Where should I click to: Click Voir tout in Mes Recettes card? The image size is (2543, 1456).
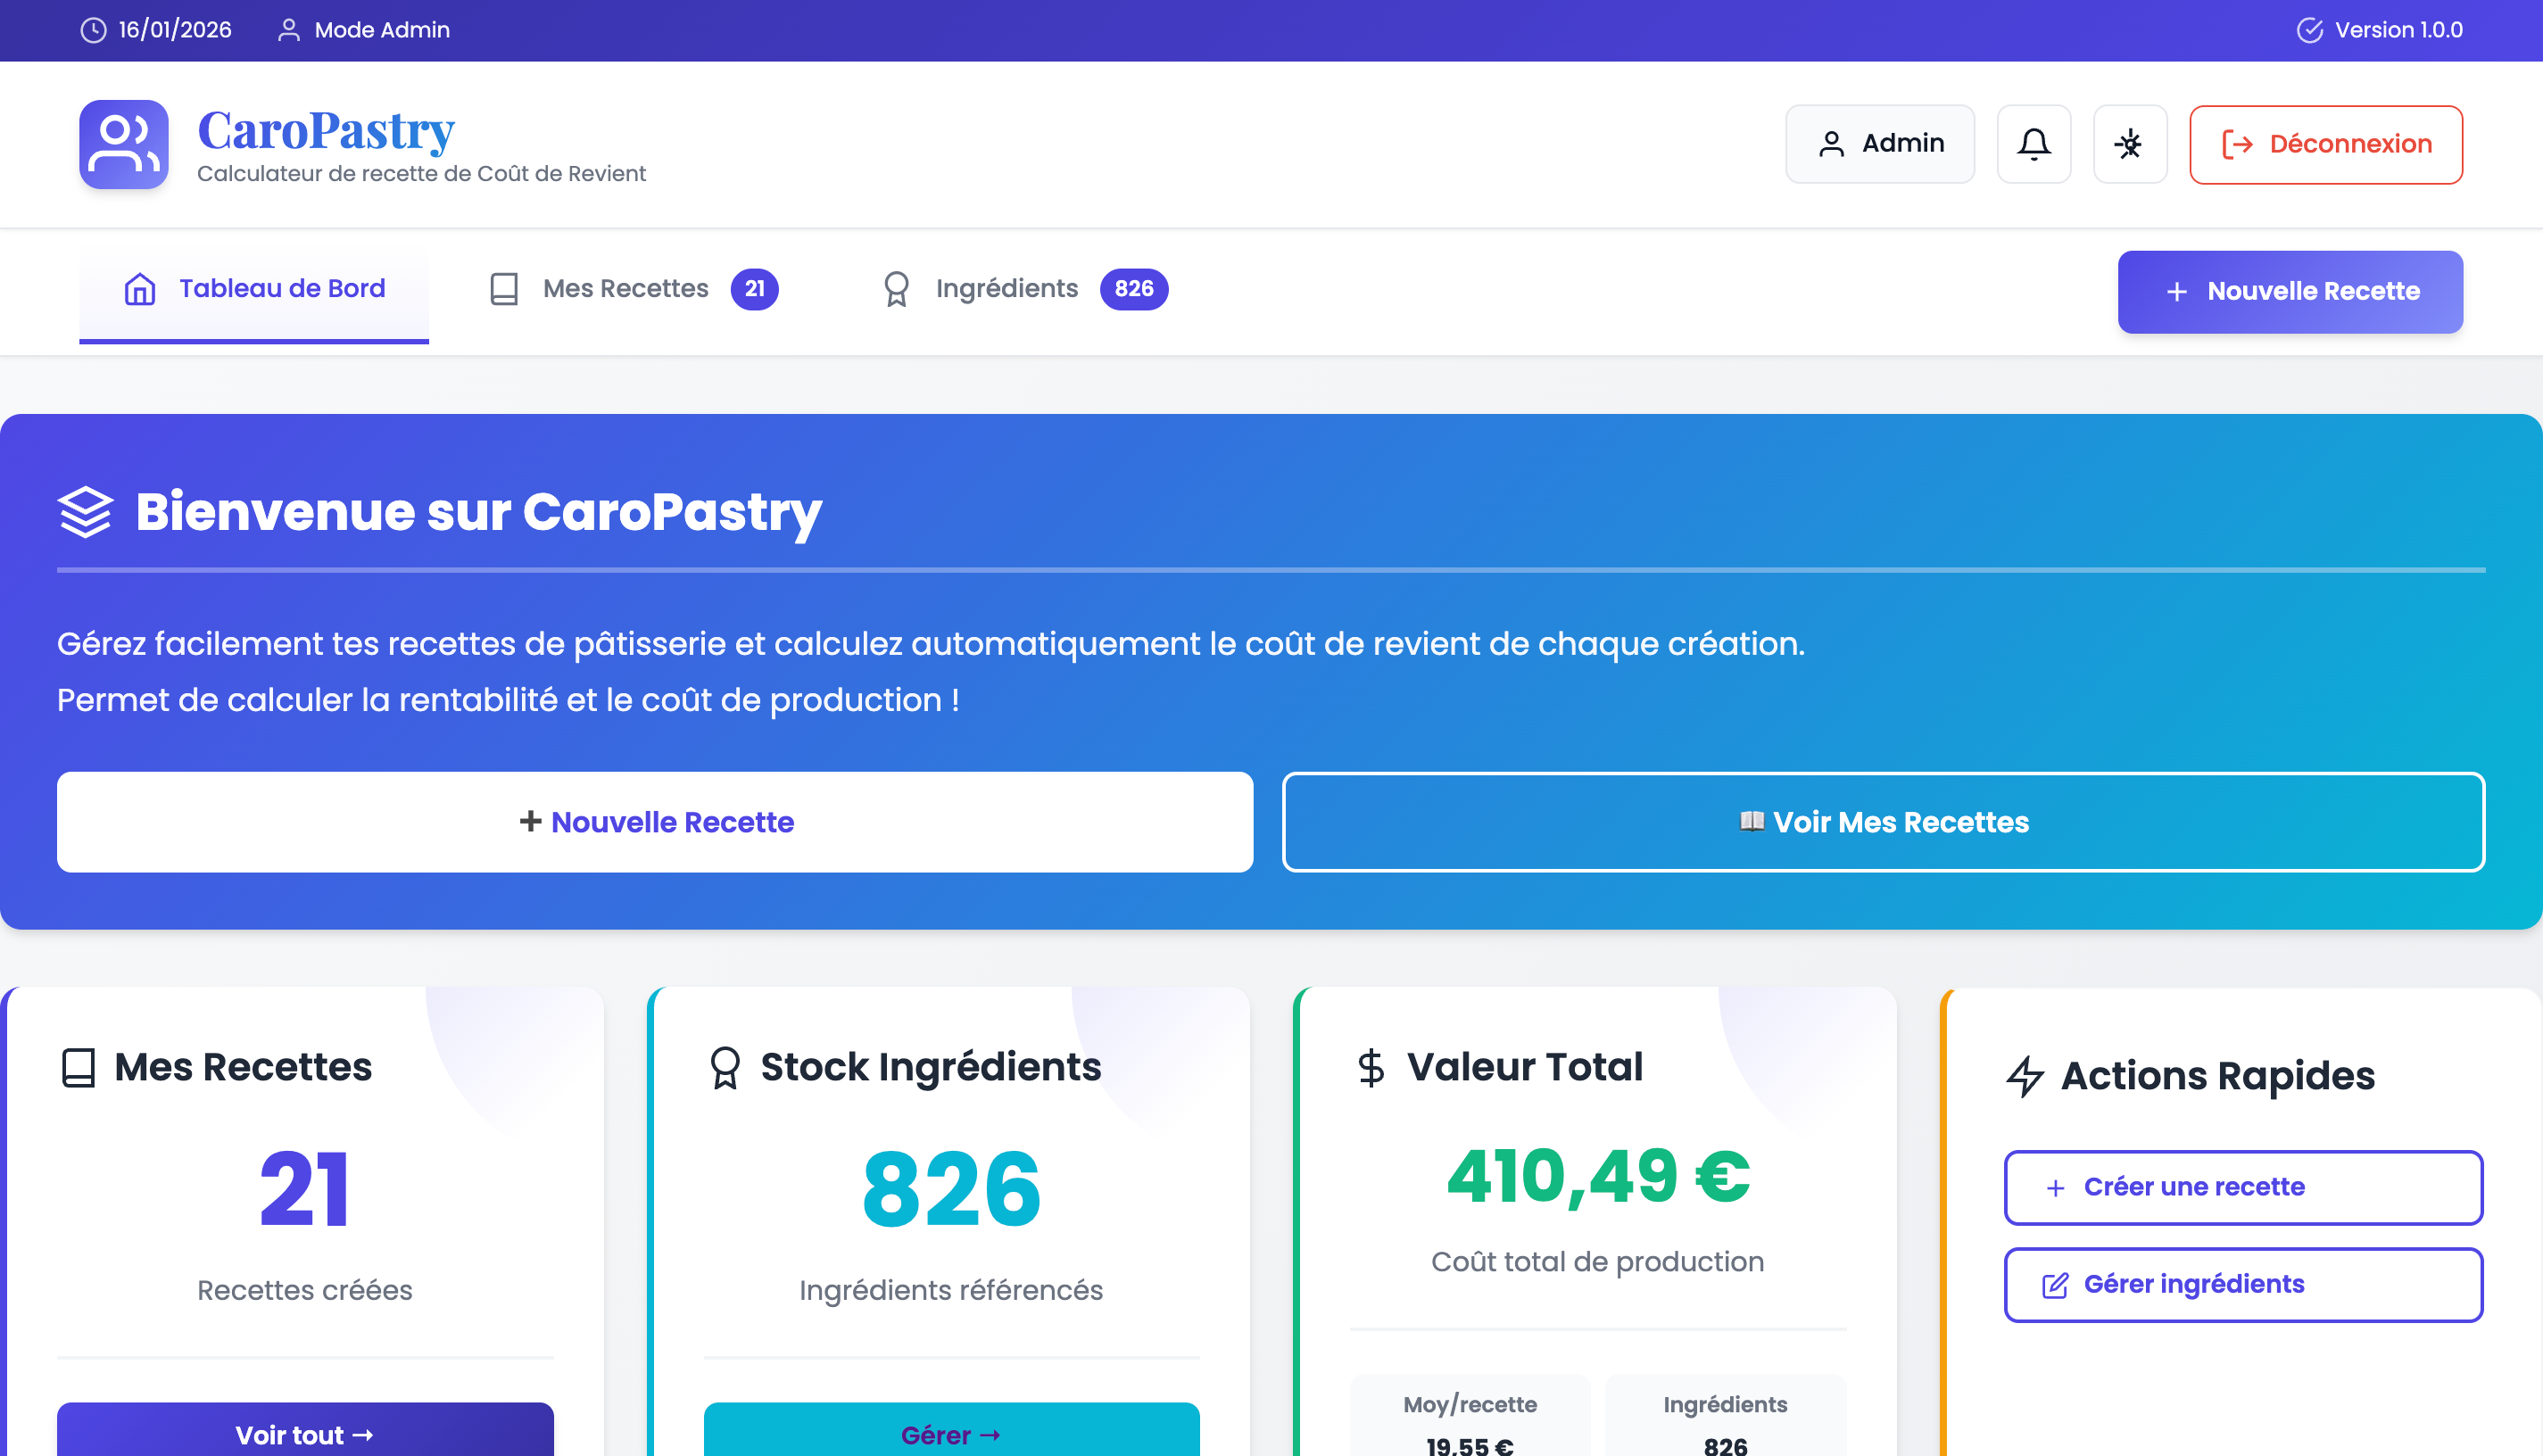pyautogui.click(x=305, y=1434)
